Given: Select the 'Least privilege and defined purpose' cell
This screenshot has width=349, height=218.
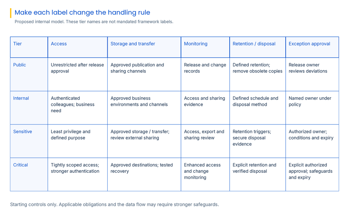Looking at the screenshot, I should coord(77,141).
